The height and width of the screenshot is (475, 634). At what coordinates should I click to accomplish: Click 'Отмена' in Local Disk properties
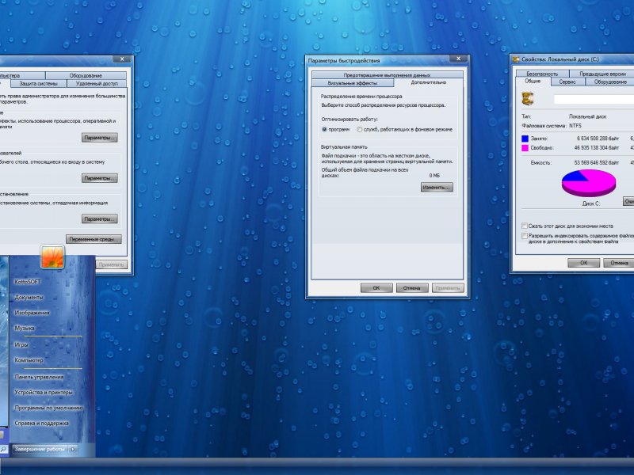[x=619, y=263]
